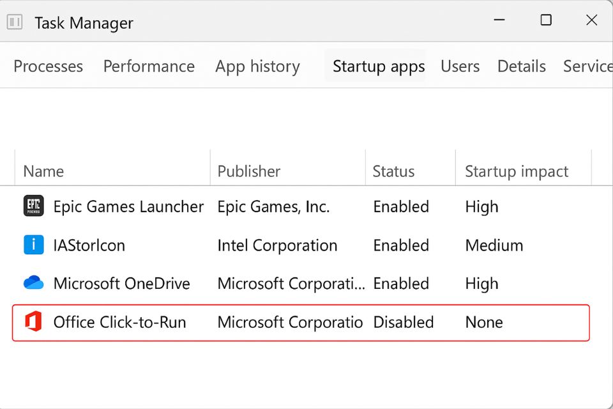
Task: Click the Epic Games Launcher icon
Action: click(x=34, y=206)
